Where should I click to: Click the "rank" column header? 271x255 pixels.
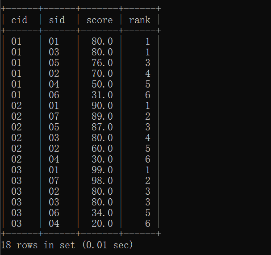(140, 20)
